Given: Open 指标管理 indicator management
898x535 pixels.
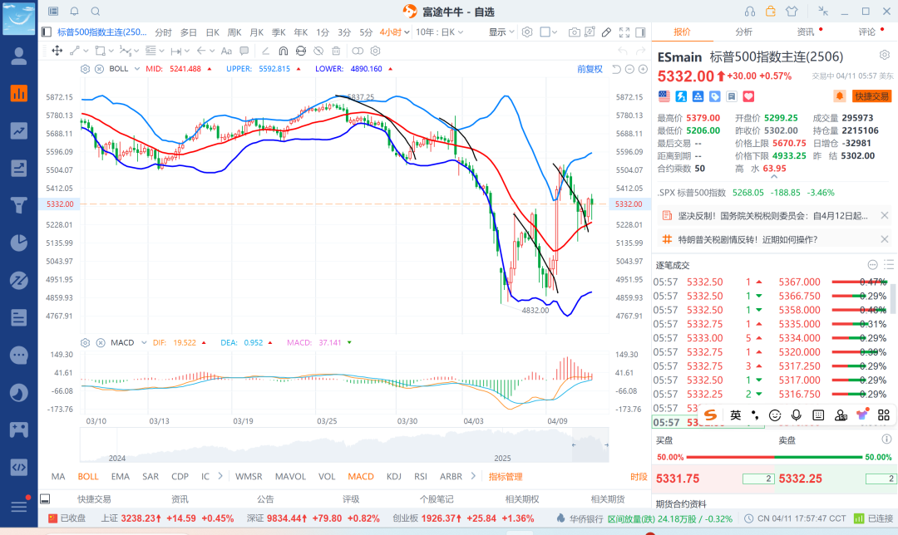Looking at the screenshot, I should pyautogui.click(x=506, y=476).
